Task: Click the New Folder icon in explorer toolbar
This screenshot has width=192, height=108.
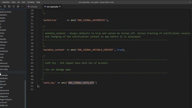Action: (x=9, y=7)
